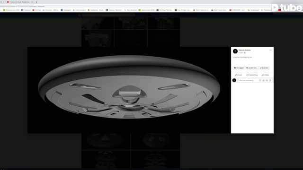Open the Startpagina bookmark
The height and width of the screenshot is (170, 303).
tap(66, 10)
